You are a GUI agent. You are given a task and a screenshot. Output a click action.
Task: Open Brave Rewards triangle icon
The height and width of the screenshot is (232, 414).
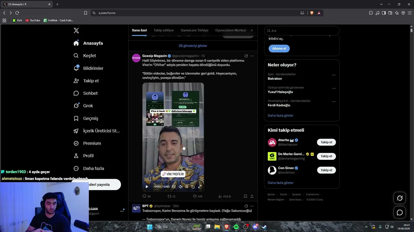(319, 13)
